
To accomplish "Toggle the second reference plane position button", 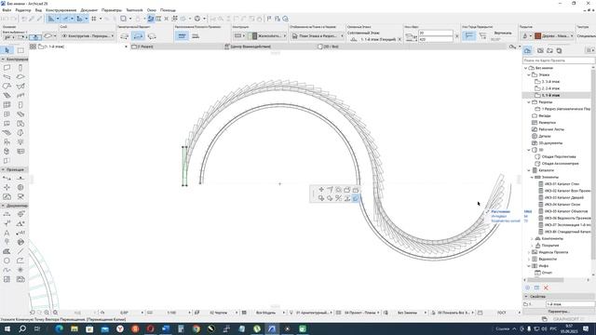I will point(196,35).
